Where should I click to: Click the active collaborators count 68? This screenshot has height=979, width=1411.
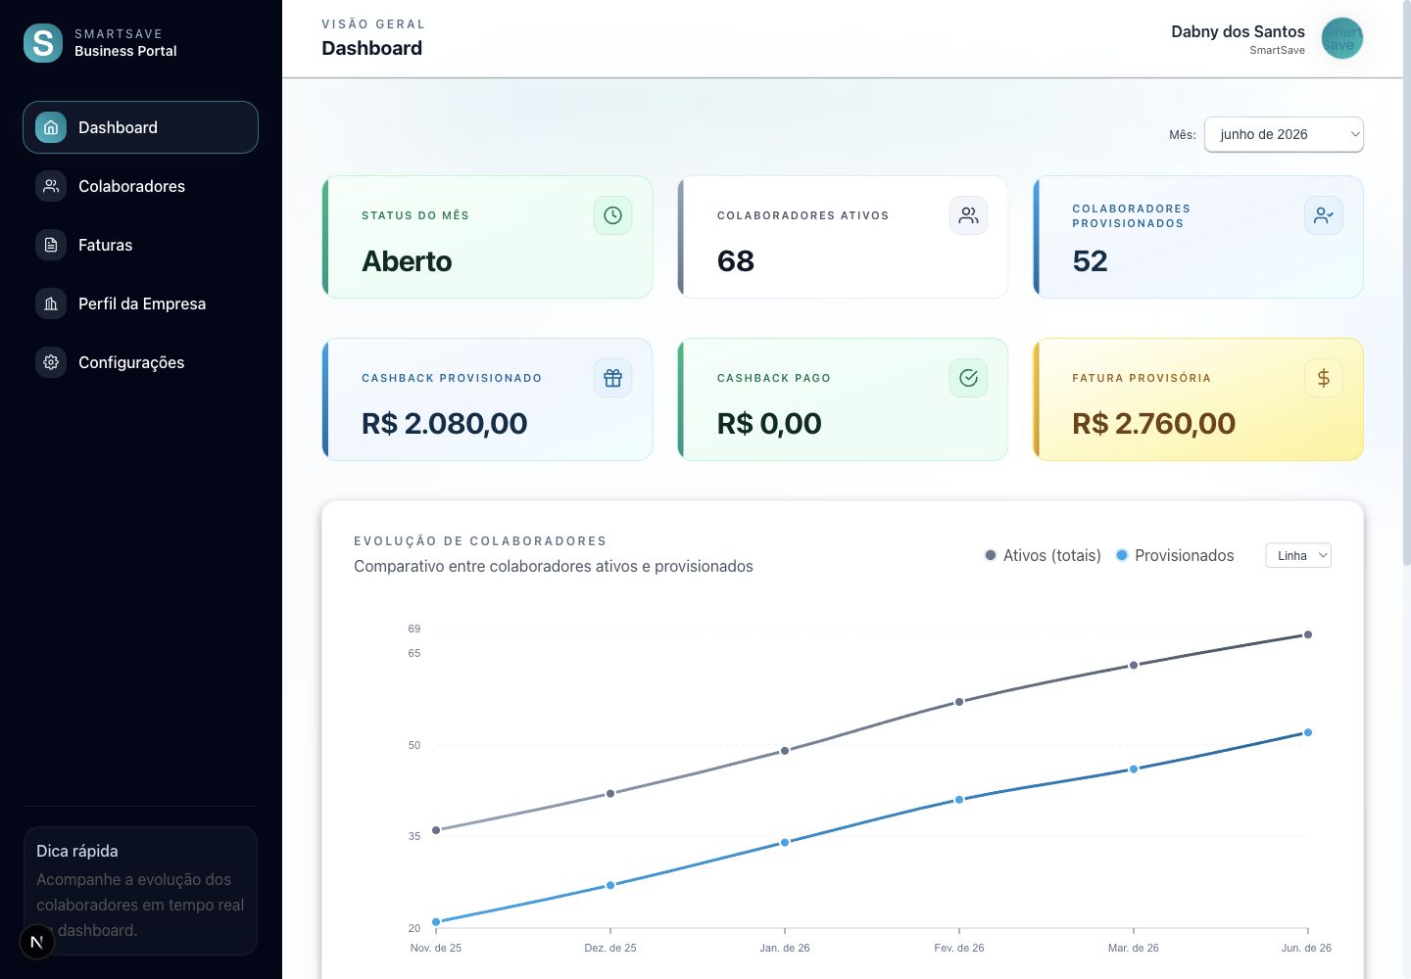[736, 261]
